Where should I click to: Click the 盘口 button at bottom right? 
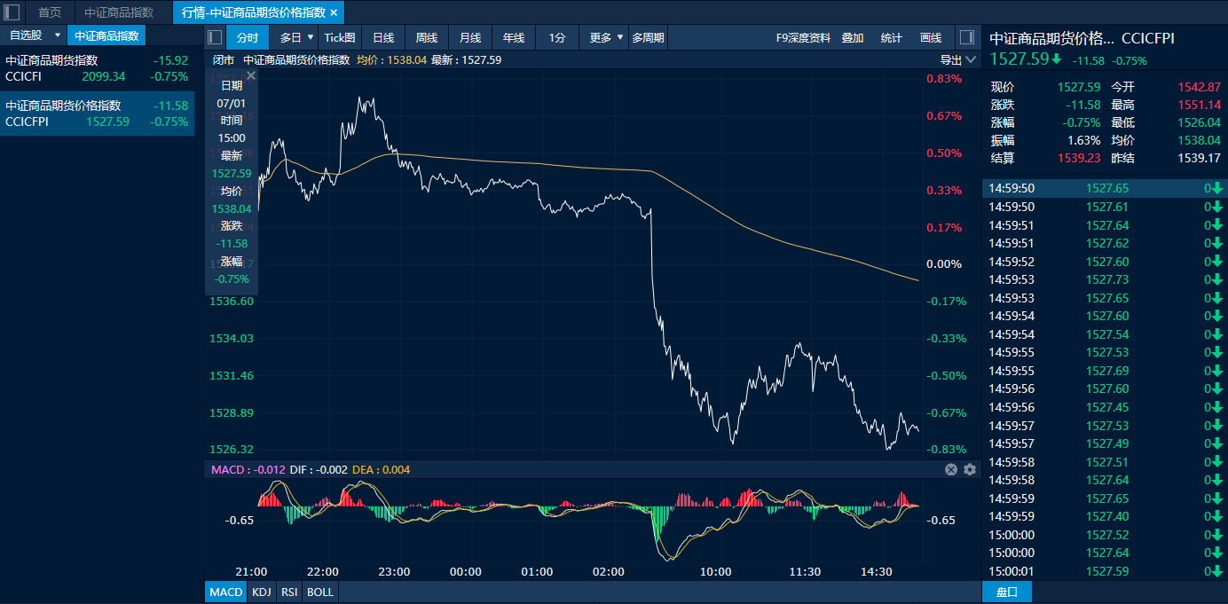[1007, 592]
